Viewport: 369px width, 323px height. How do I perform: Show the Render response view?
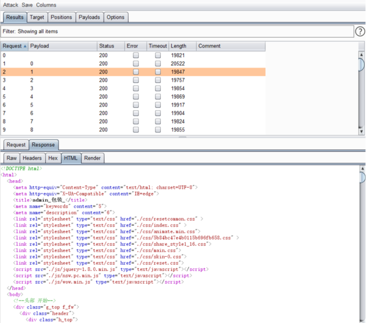point(92,158)
